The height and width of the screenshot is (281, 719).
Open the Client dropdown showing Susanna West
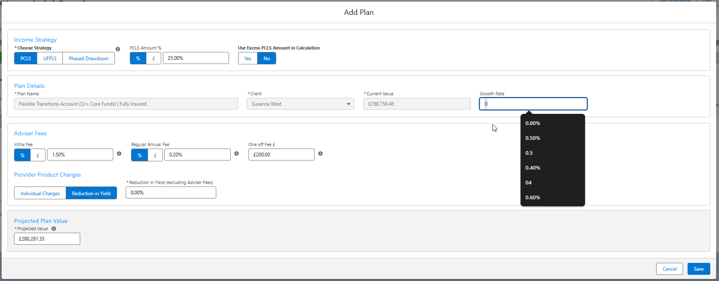(x=301, y=104)
